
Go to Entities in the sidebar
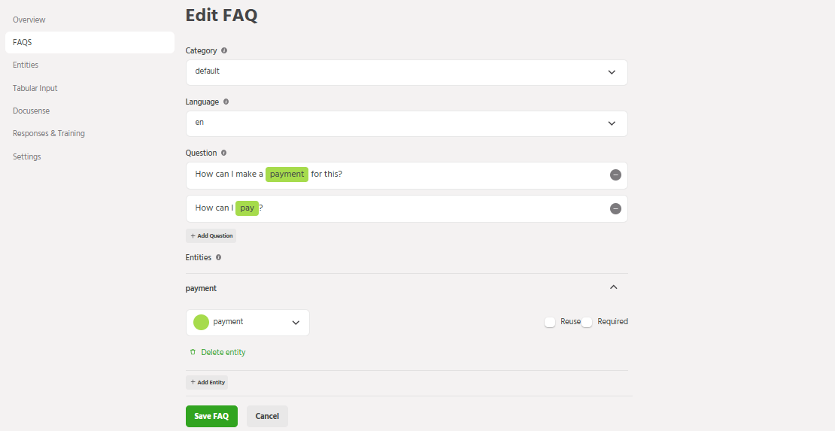tap(26, 65)
